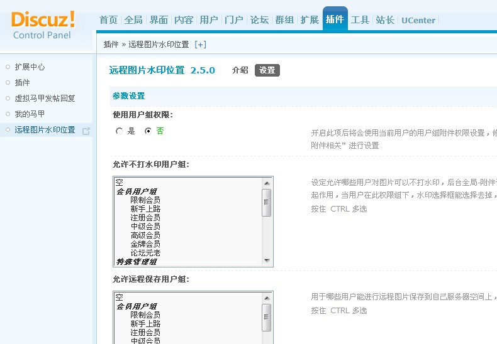
Task: Select 远程图片水印位置 sidebar item
Action: tap(45, 130)
